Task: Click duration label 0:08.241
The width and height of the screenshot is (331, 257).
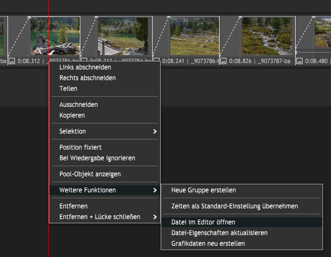Action: pos(174,61)
